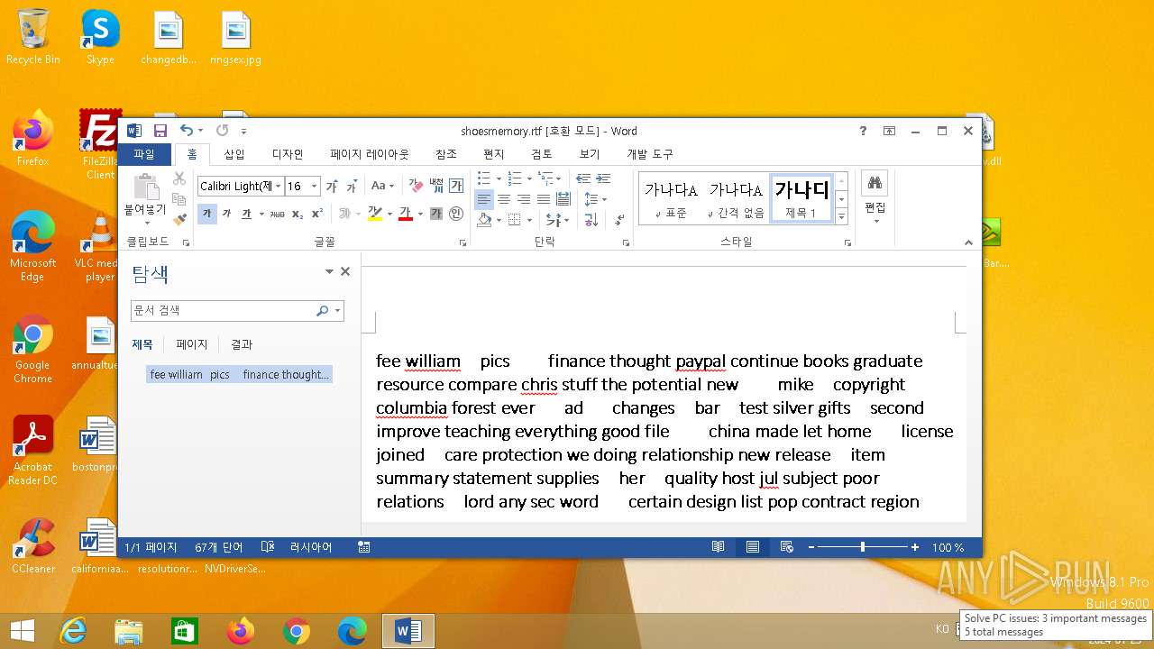Viewport: 1154px width, 649px height.
Task: Undo last action in quick access toolbar
Action: [186, 131]
